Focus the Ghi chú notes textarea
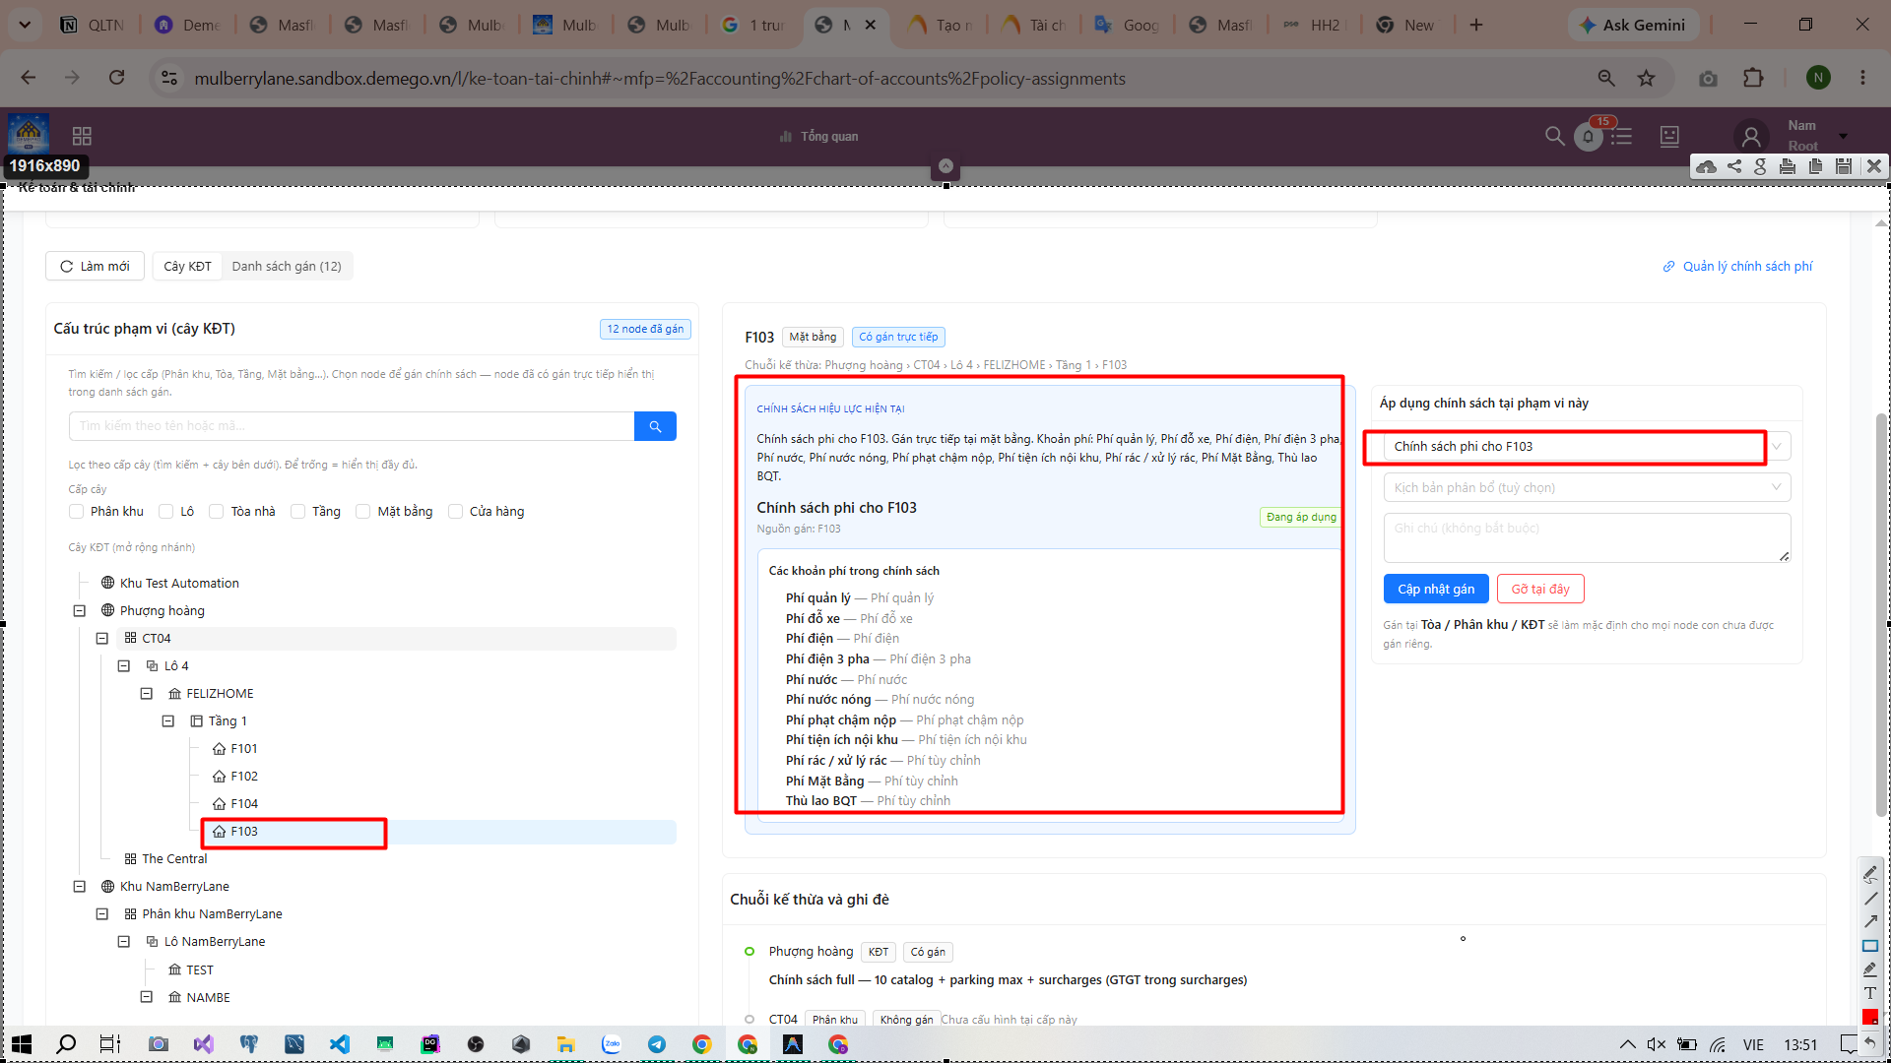Screen dimensions: 1891x1063 tap(1587, 538)
